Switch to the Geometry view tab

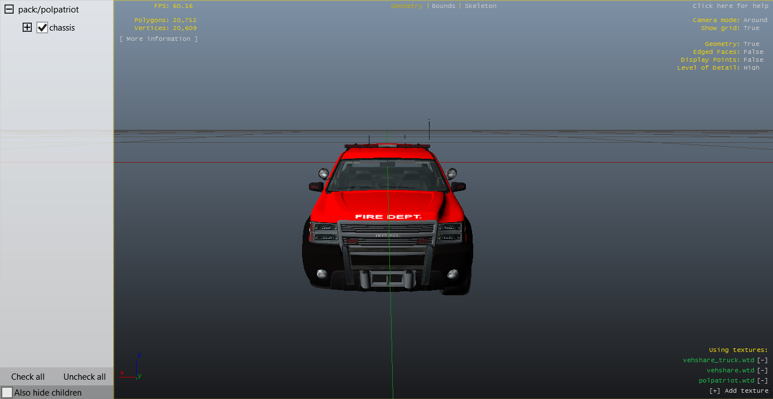click(x=406, y=6)
